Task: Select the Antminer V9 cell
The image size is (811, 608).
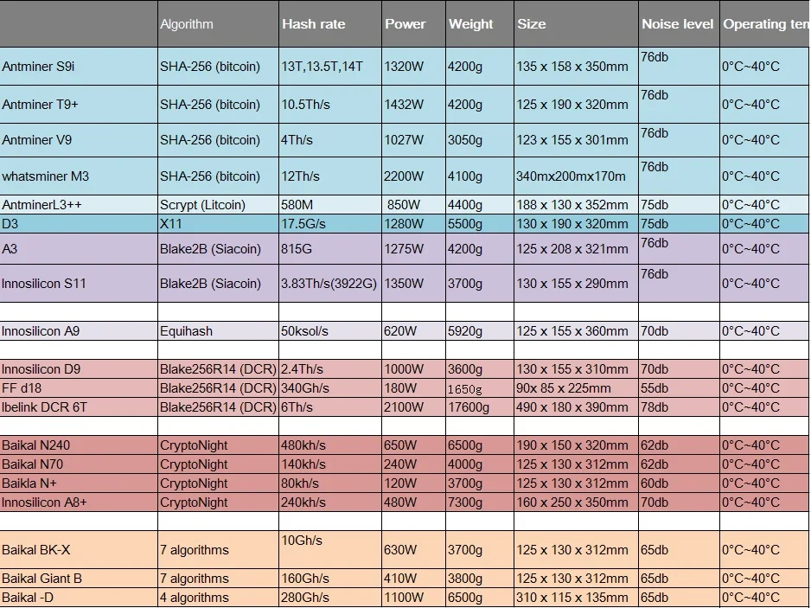Action: point(79,140)
